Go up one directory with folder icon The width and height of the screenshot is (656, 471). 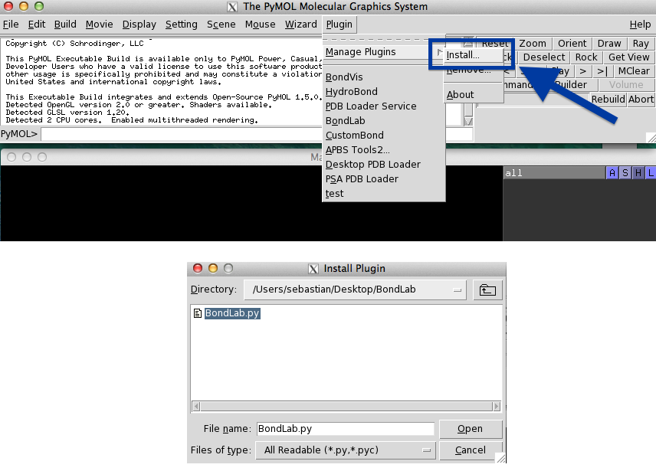click(x=487, y=289)
